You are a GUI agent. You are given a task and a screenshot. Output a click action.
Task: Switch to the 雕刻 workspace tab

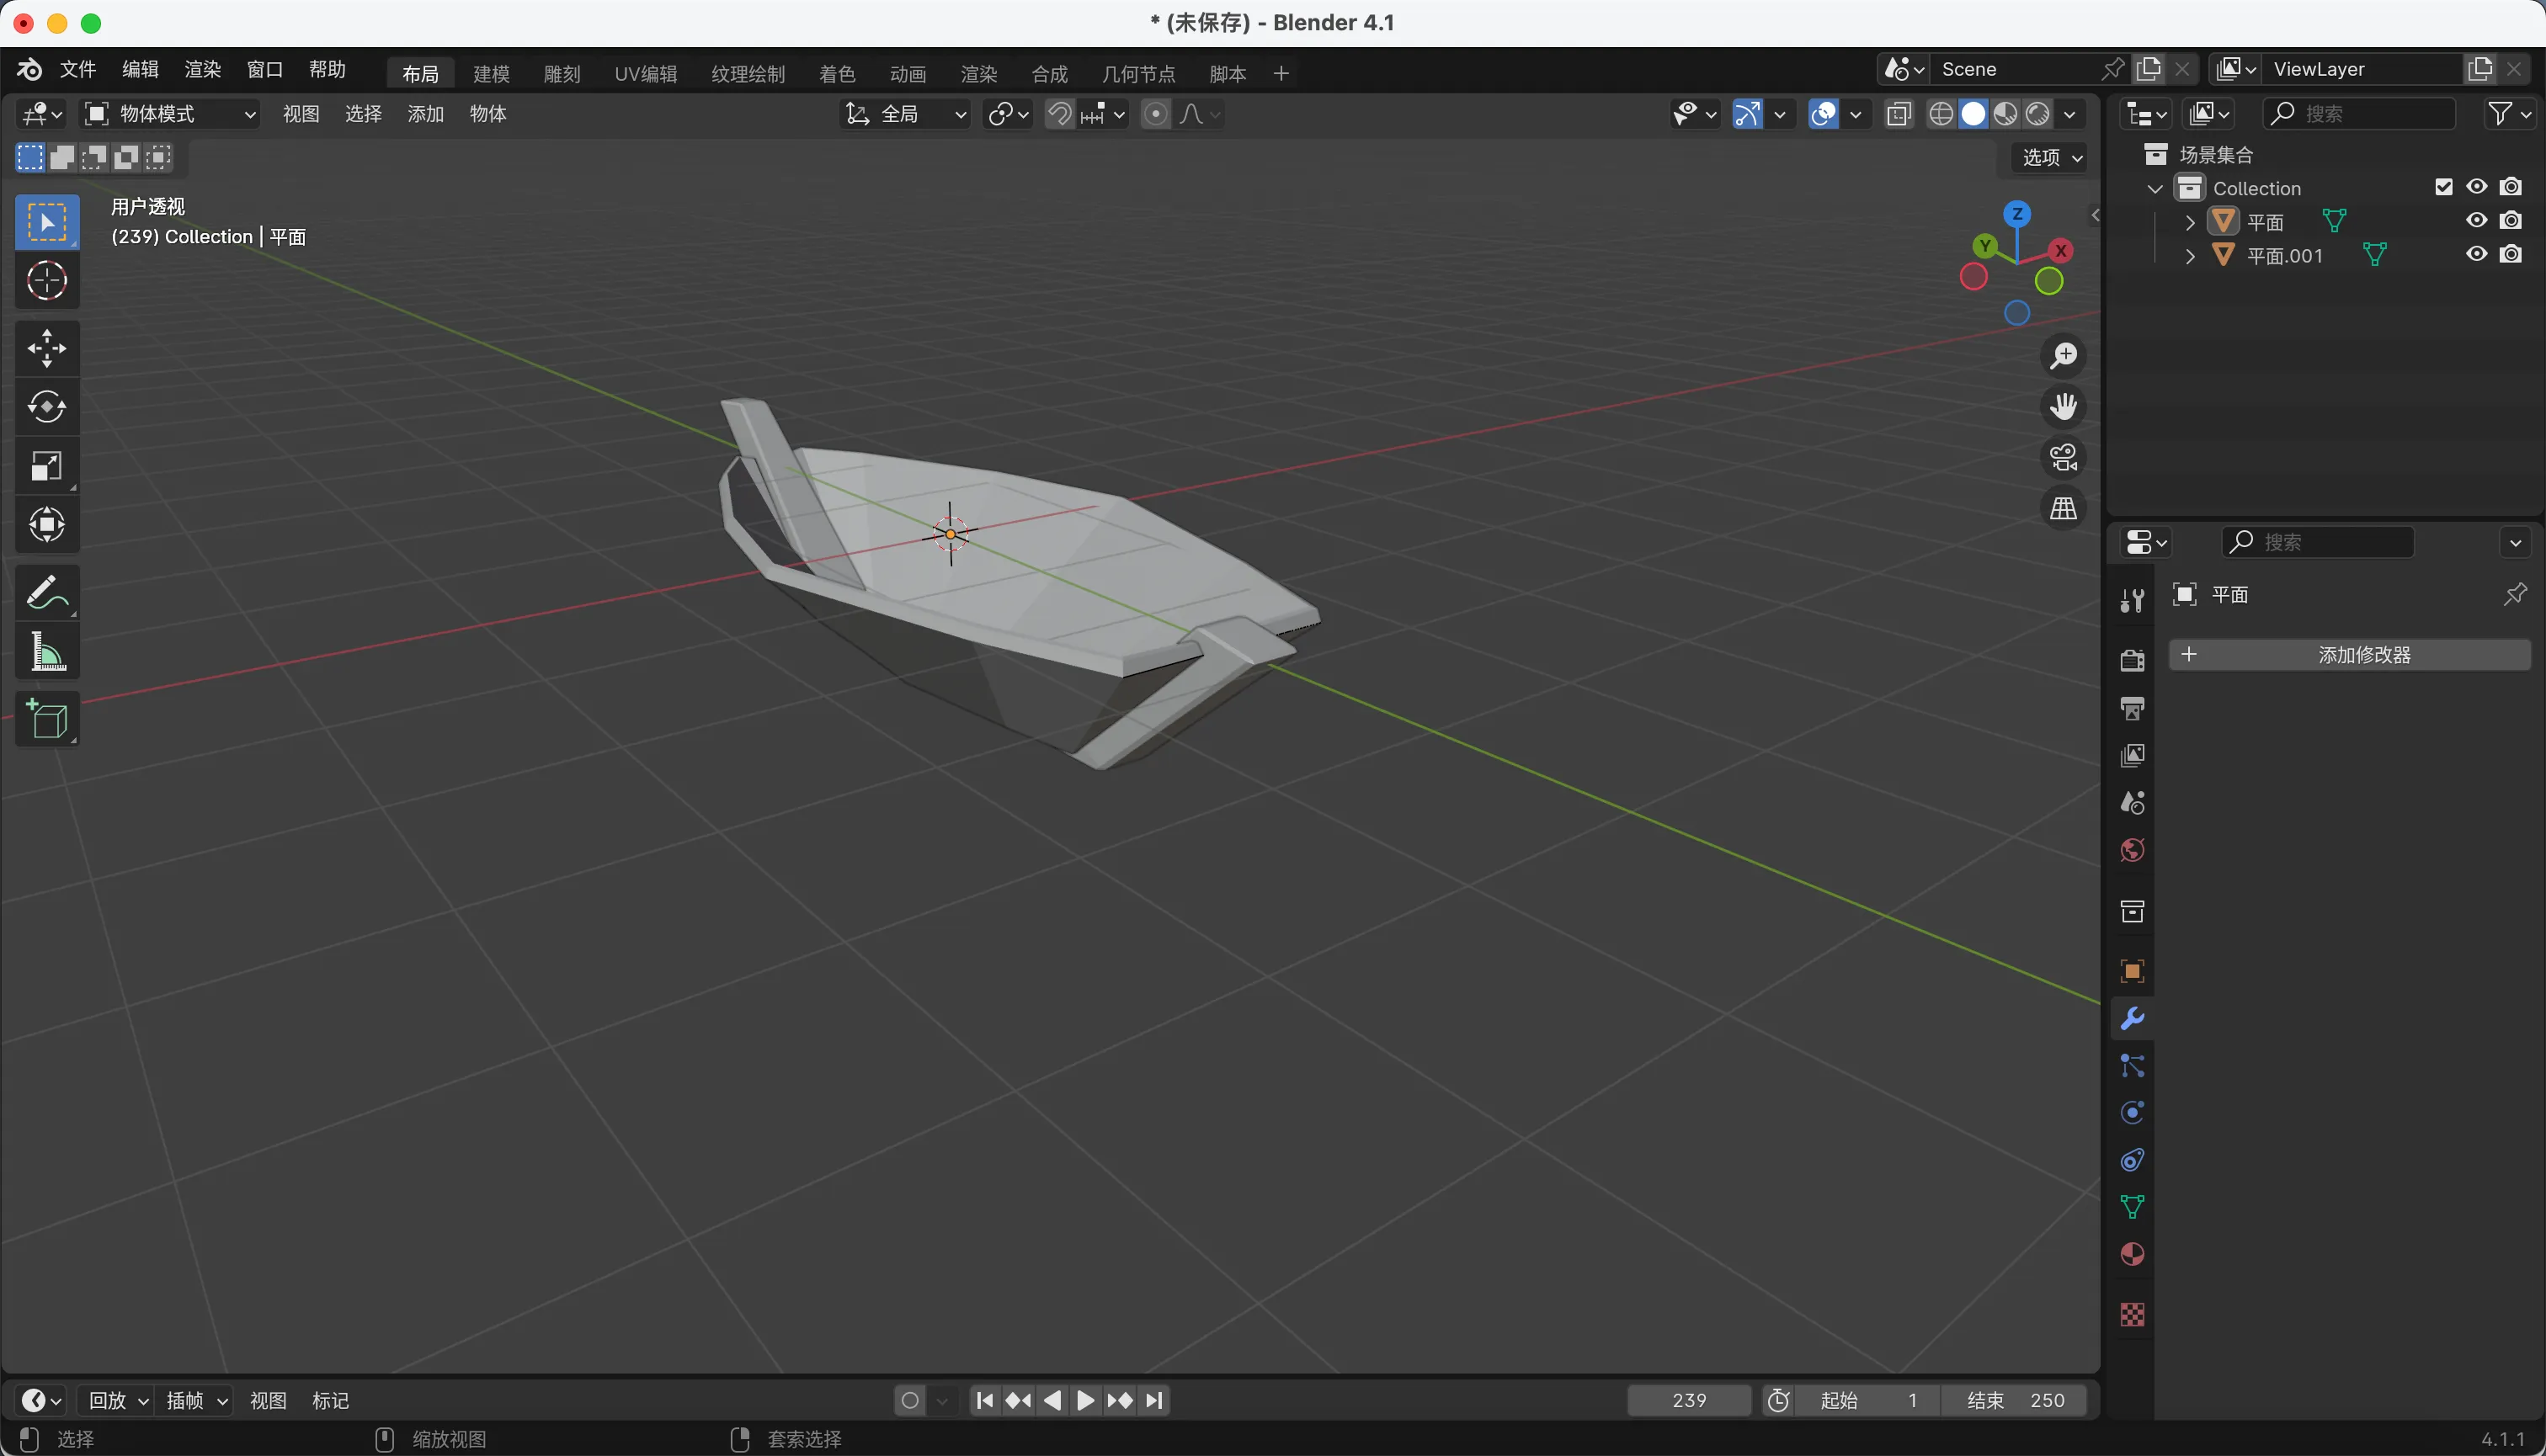tap(562, 74)
